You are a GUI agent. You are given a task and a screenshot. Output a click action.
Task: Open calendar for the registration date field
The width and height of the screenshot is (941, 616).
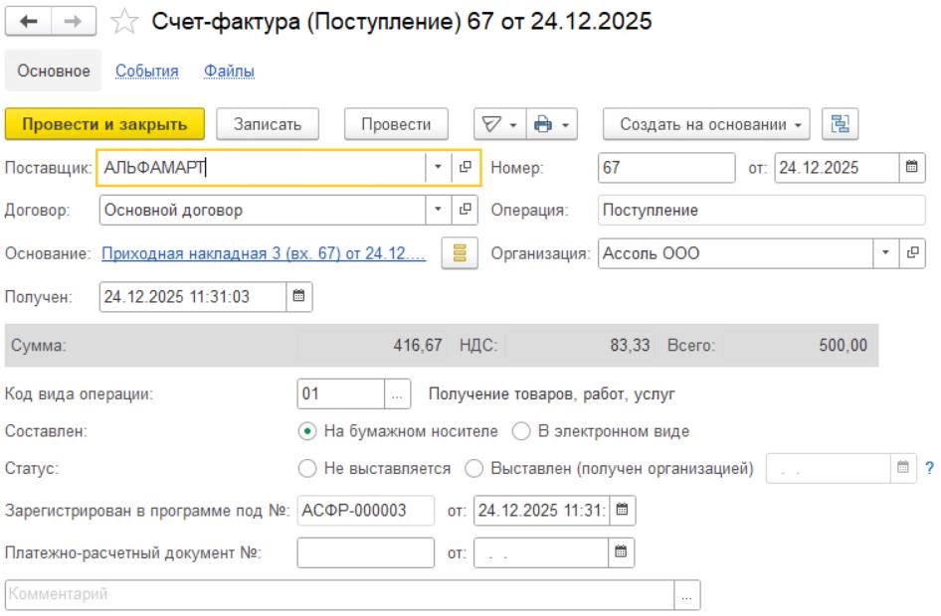(x=622, y=510)
